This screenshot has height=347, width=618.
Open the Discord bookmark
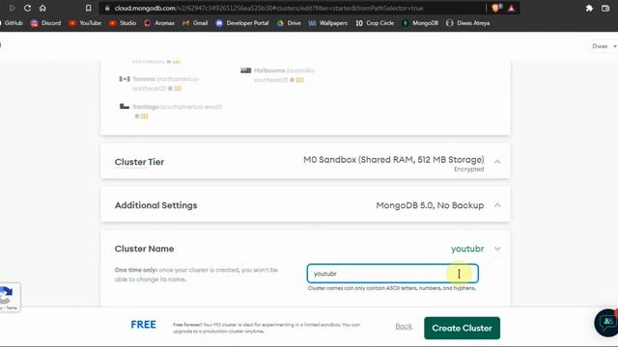tap(46, 23)
